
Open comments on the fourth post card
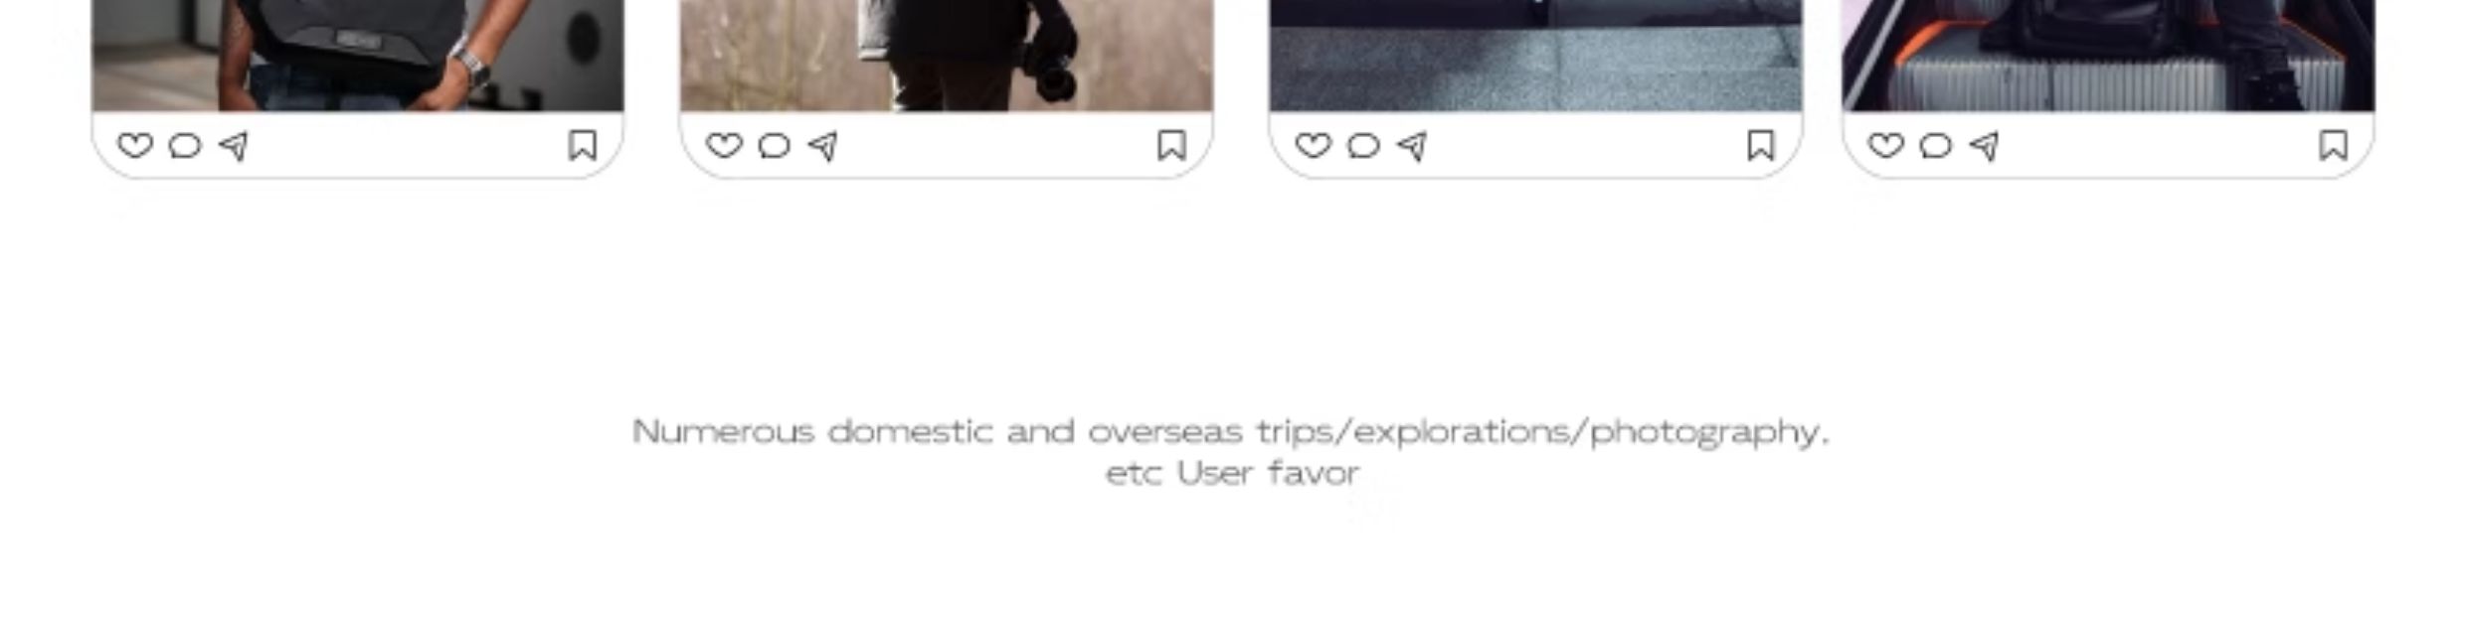click(1935, 146)
